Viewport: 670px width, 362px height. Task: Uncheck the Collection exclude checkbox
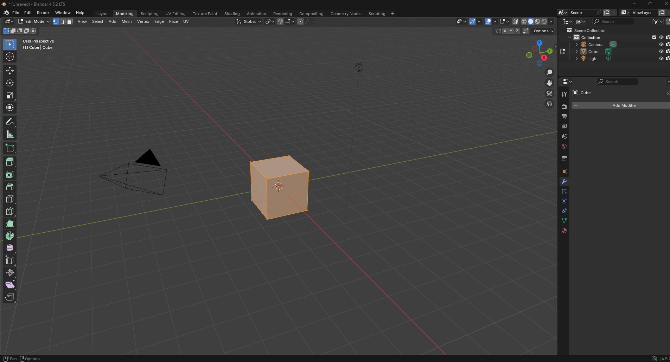coord(654,38)
